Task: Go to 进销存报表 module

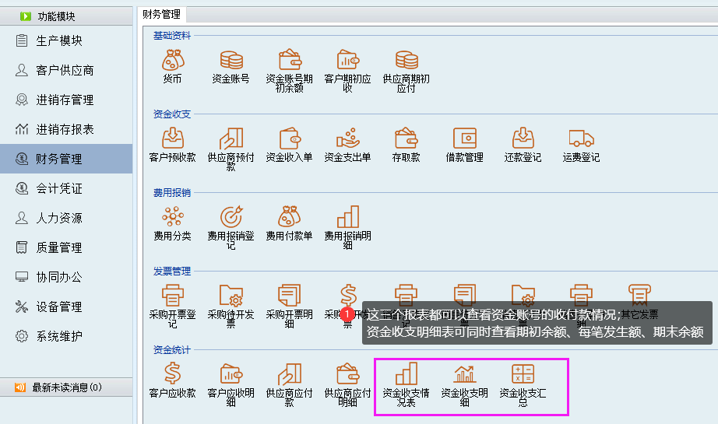Action: (65, 129)
